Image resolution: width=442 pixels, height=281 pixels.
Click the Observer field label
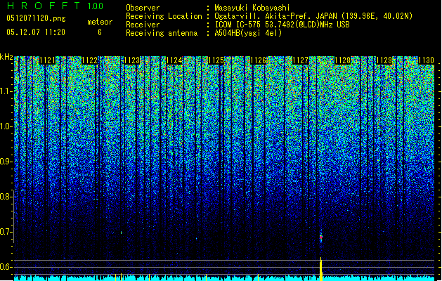click(143, 8)
